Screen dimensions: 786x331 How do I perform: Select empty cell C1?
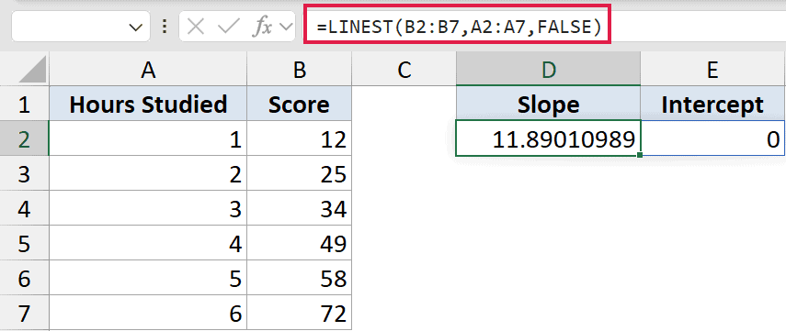coord(404,103)
